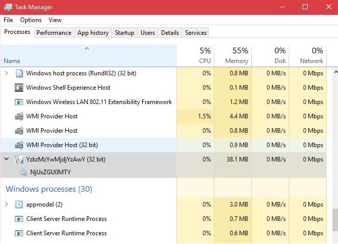Sort by the Memory column header

coord(233,55)
